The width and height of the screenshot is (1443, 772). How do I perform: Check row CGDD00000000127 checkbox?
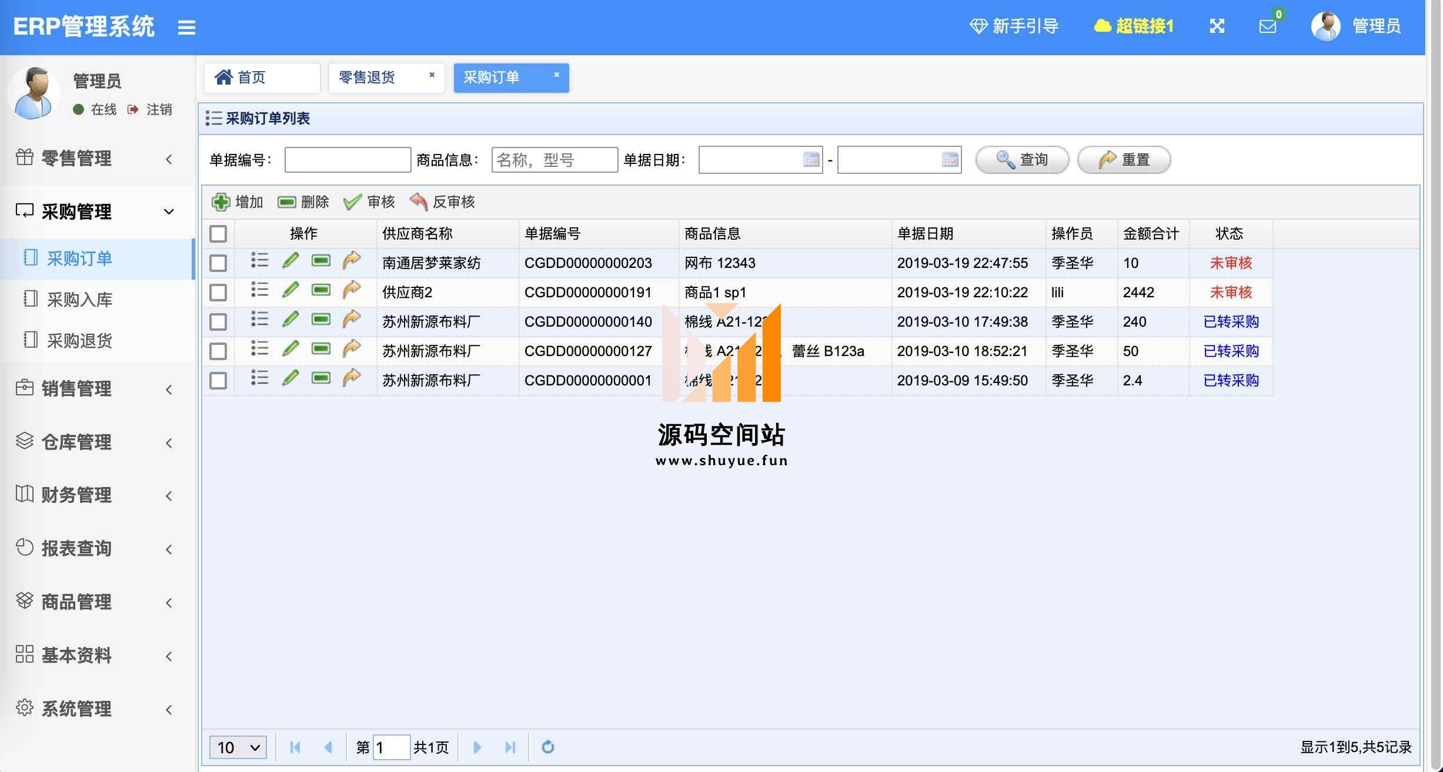click(x=218, y=351)
